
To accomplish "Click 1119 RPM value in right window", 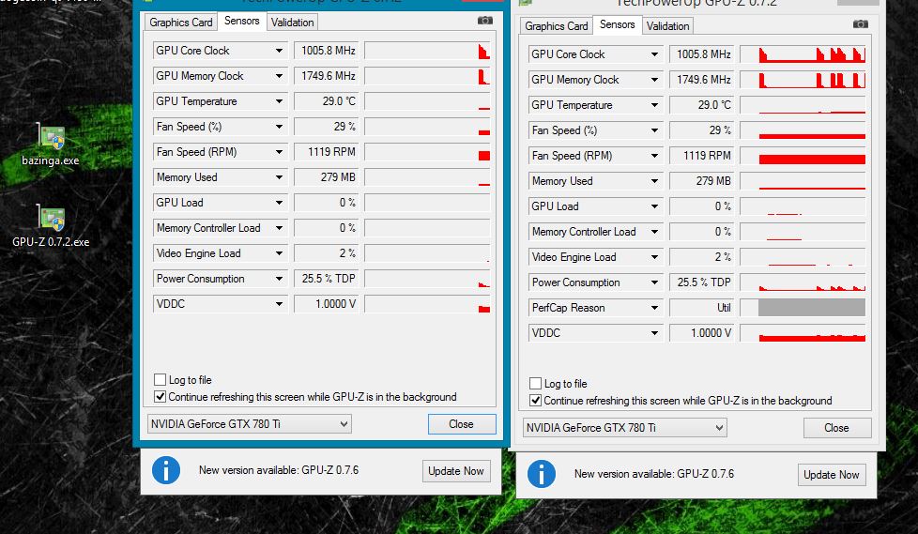I will pos(701,156).
